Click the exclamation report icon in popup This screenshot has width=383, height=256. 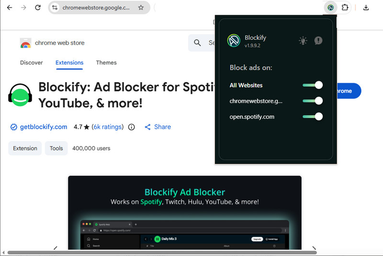318,41
